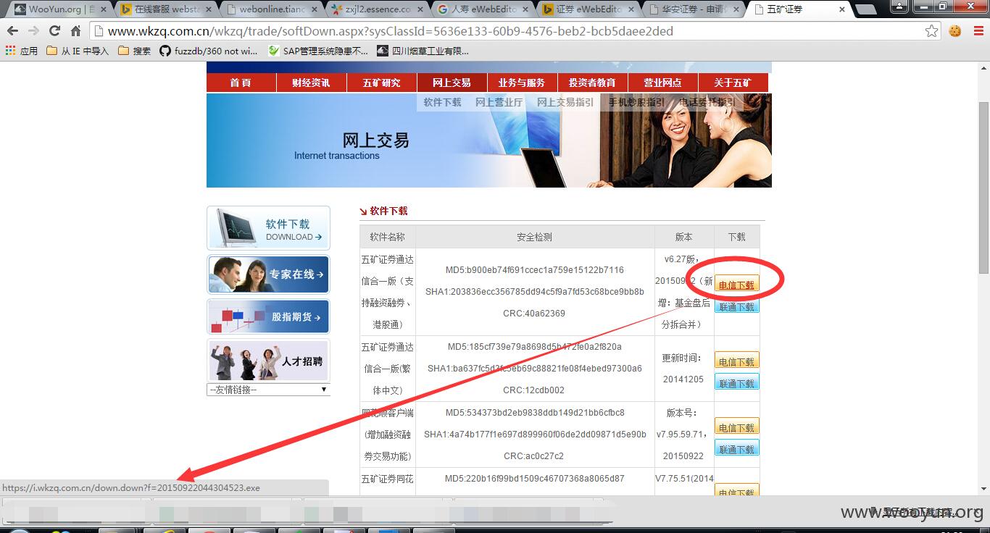990x533 pixels.
Task: Open the 首页 navigation menu item
Action: (x=241, y=83)
